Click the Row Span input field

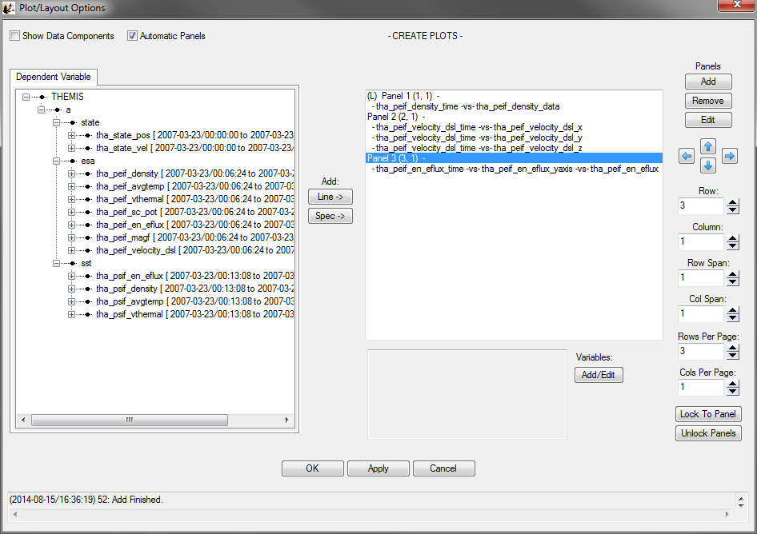pyautogui.click(x=700, y=277)
